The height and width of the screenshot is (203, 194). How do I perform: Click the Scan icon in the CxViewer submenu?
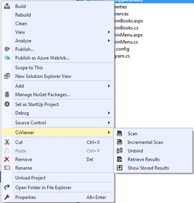point(119,133)
